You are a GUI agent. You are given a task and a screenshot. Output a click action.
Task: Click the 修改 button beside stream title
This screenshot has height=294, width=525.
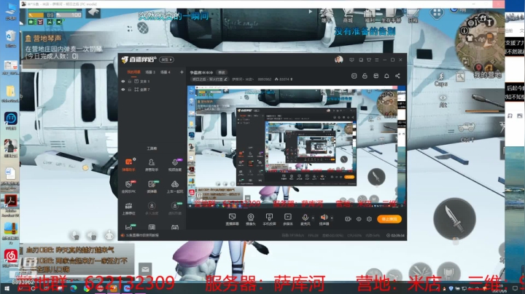pos(222,73)
